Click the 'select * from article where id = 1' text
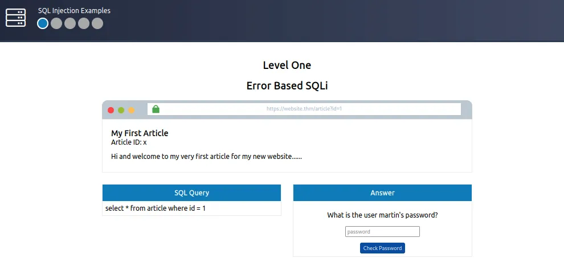 [x=156, y=208]
